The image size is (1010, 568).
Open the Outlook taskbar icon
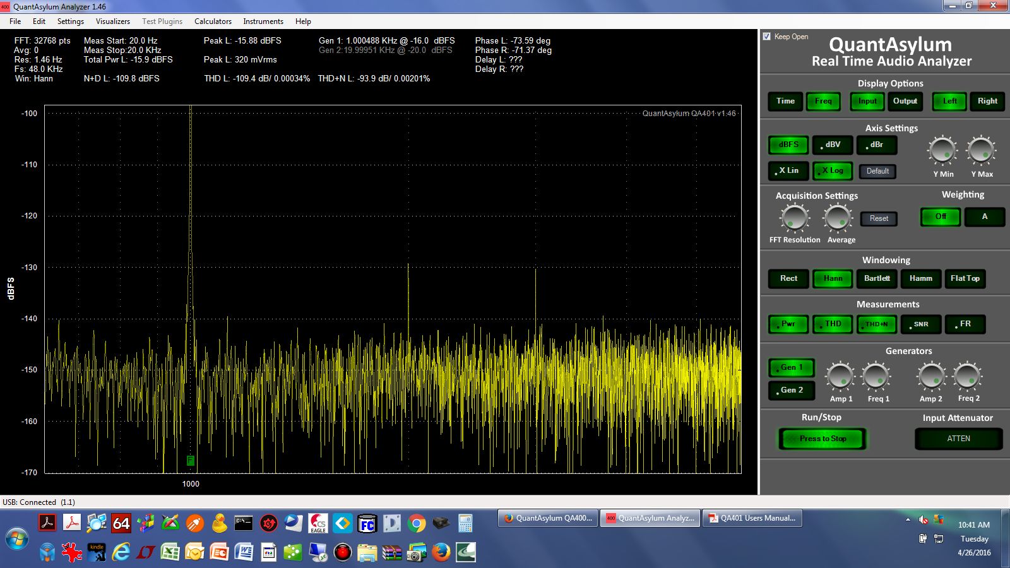coord(194,552)
